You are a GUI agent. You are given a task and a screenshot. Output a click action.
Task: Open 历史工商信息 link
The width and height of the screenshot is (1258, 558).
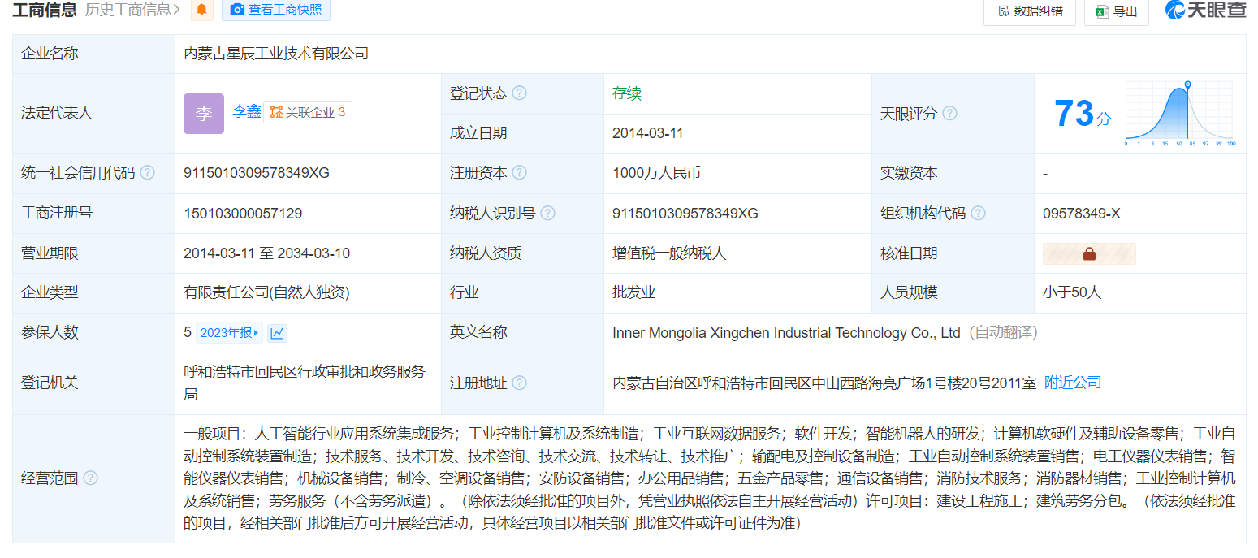132,10
